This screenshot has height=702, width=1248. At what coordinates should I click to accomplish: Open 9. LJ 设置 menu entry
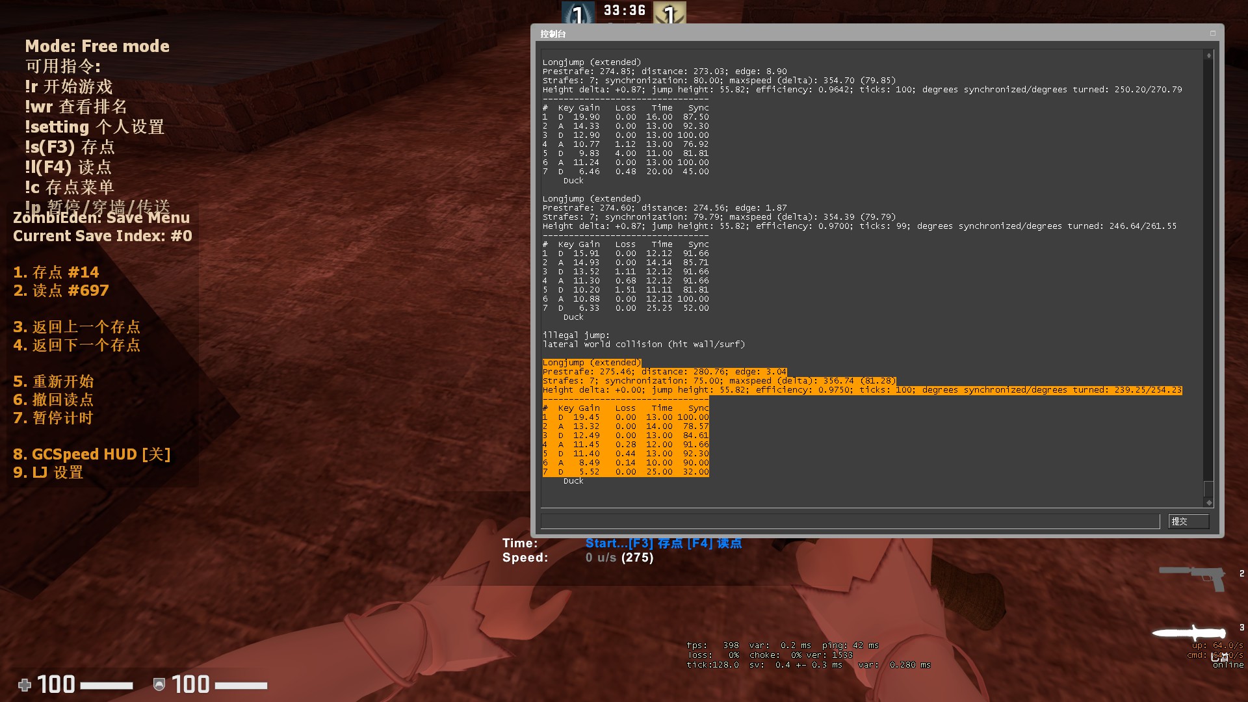point(48,473)
